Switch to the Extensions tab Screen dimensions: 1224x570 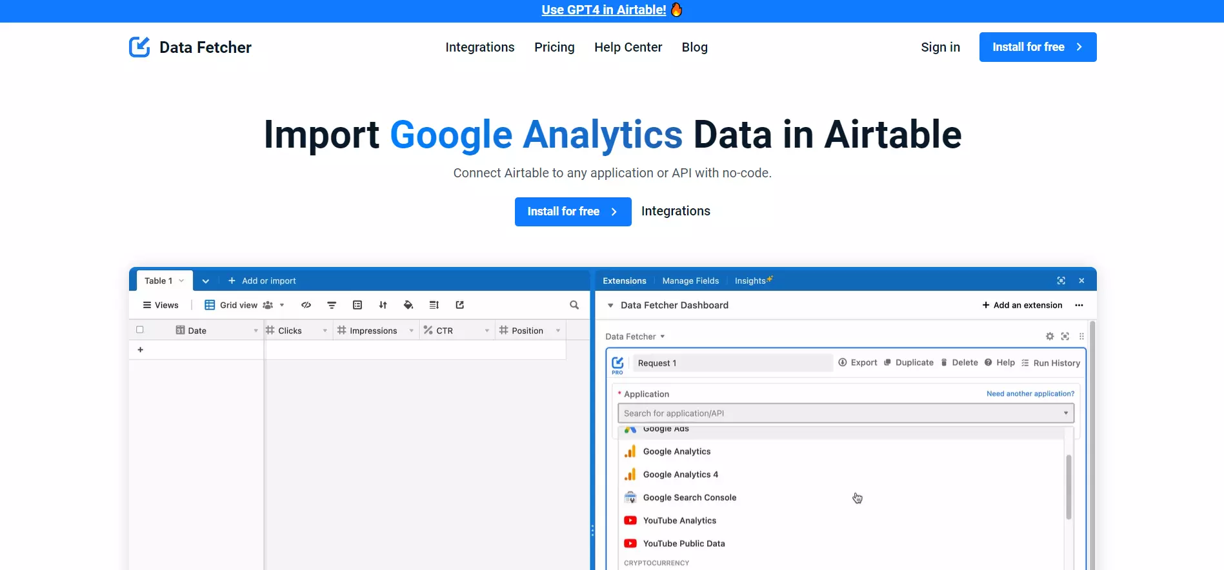[624, 281]
